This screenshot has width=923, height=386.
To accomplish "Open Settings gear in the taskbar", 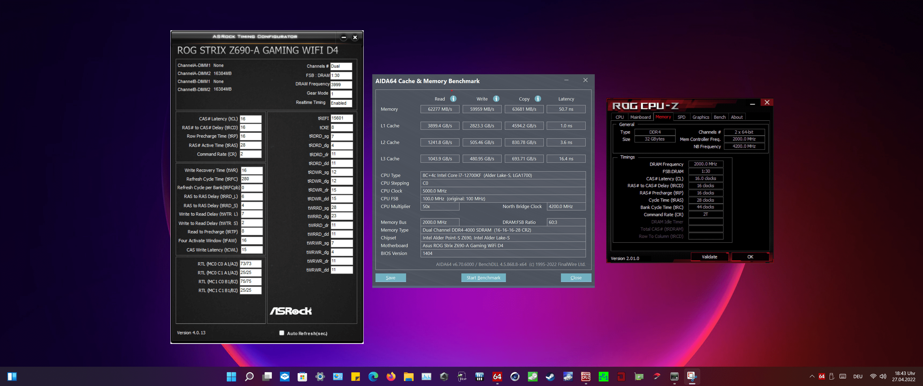I will pos(320,376).
